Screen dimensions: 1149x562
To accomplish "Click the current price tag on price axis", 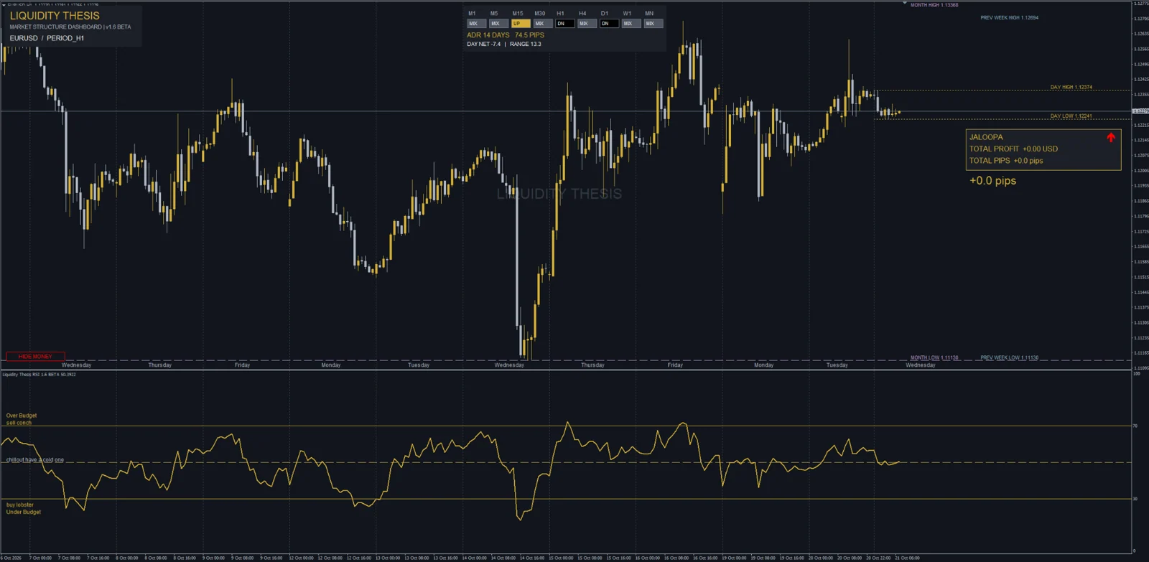I will 1140,111.
